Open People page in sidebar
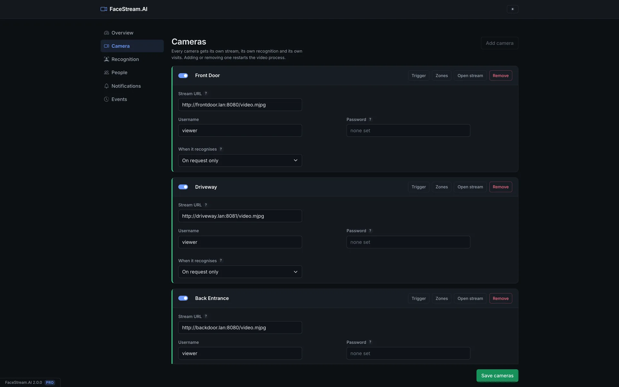Viewport: 619px width, 387px height. click(x=132, y=73)
